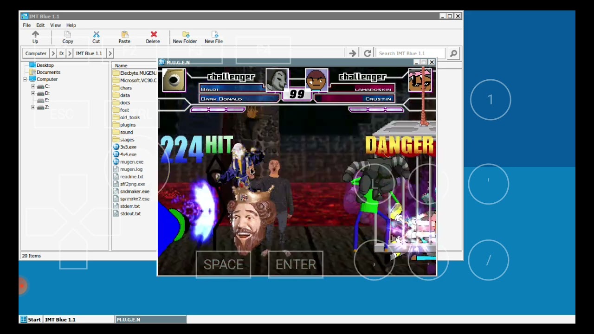The image size is (594, 334).
Task: Expand the Z: drive node
Action: pyautogui.click(x=33, y=107)
